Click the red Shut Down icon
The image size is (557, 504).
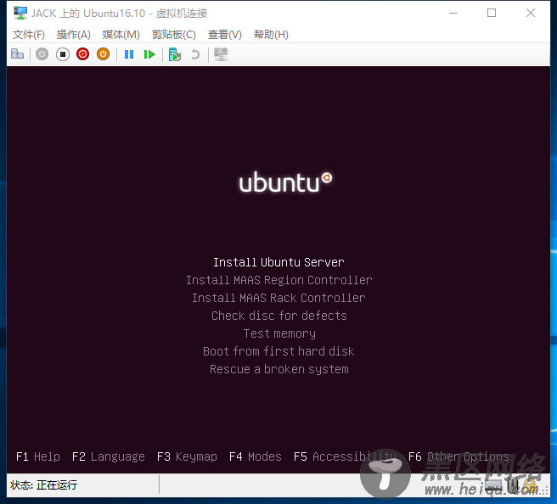pos(82,54)
